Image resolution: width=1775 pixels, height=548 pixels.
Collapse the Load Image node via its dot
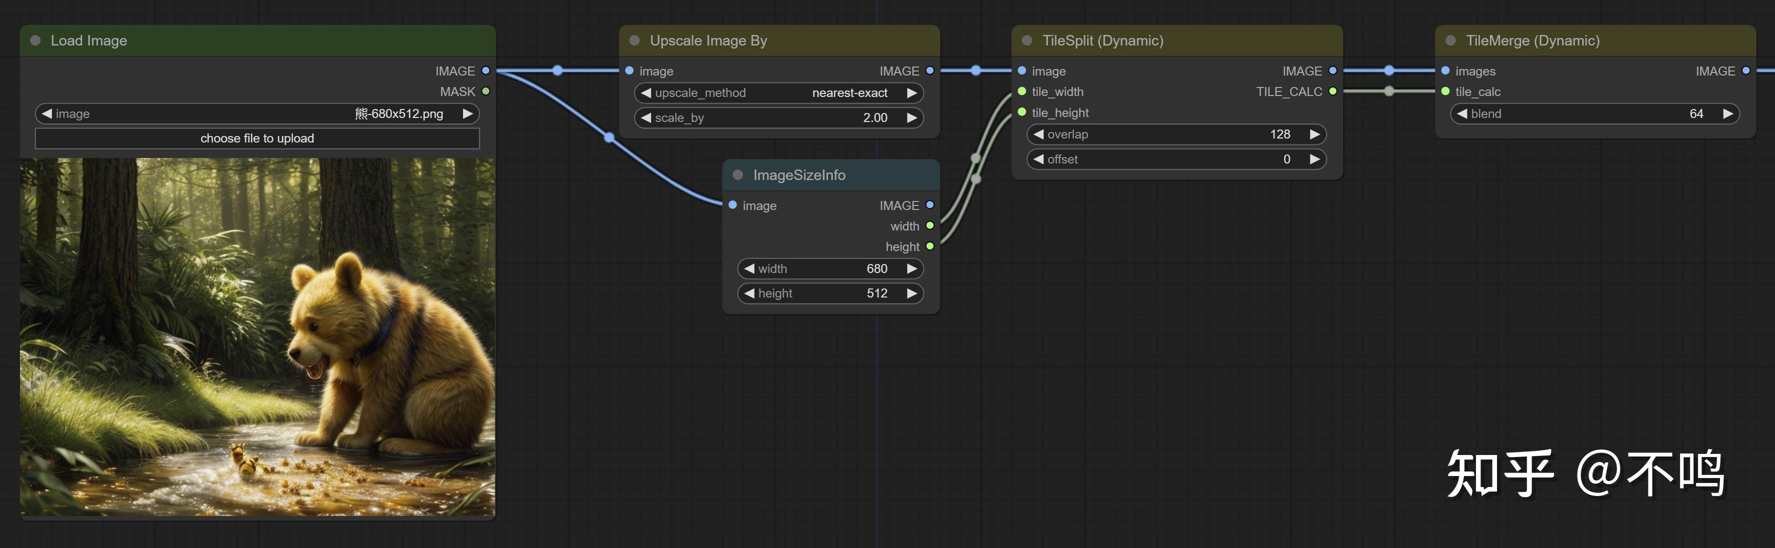(35, 40)
